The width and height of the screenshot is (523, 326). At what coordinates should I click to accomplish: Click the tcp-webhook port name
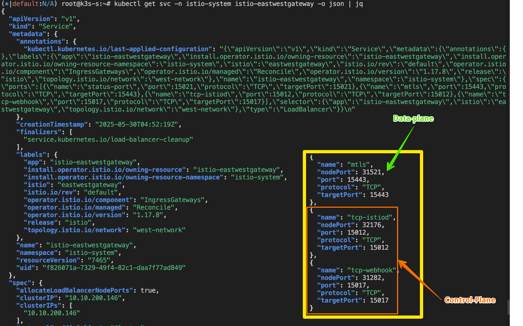point(371,270)
